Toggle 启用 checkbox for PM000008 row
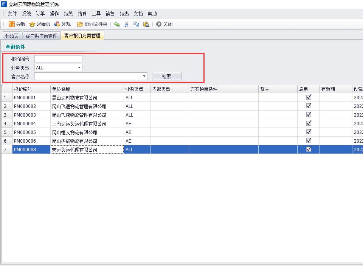The height and width of the screenshot is (266, 363). (x=309, y=149)
